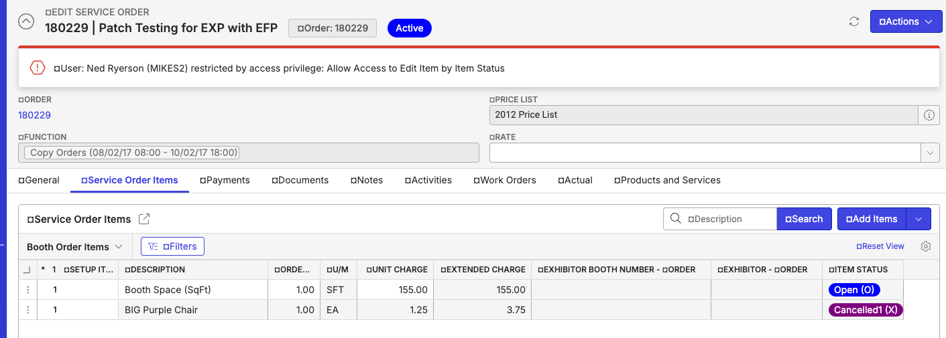Click the Active status badge
This screenshot has width=946, height=338.
(x=409, y=28)
